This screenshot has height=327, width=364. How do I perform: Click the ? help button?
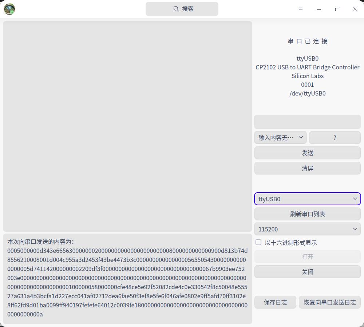point(335,137)
